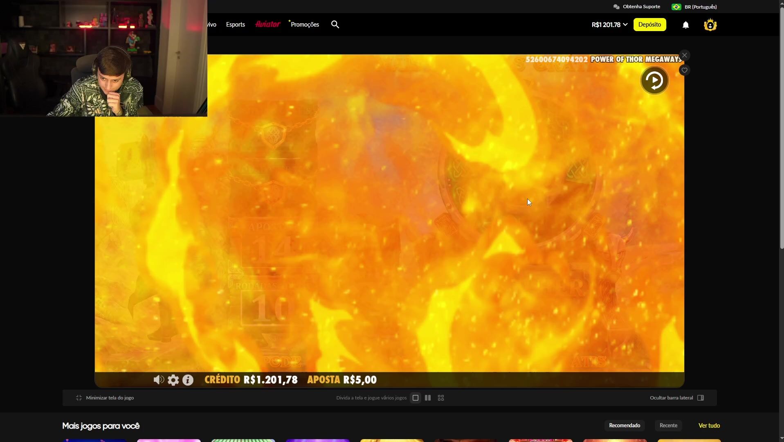The image size is (784, 442).
Task: Select two-game split screen layout
Action: [428, 398]
